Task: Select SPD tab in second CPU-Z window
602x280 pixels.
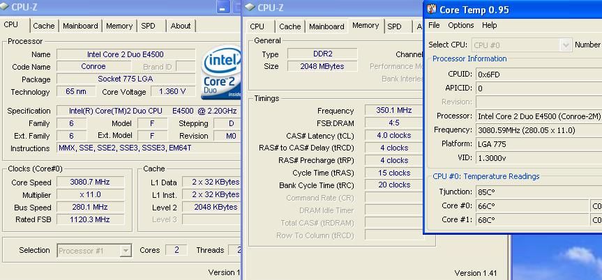Action: coord(394,26)
